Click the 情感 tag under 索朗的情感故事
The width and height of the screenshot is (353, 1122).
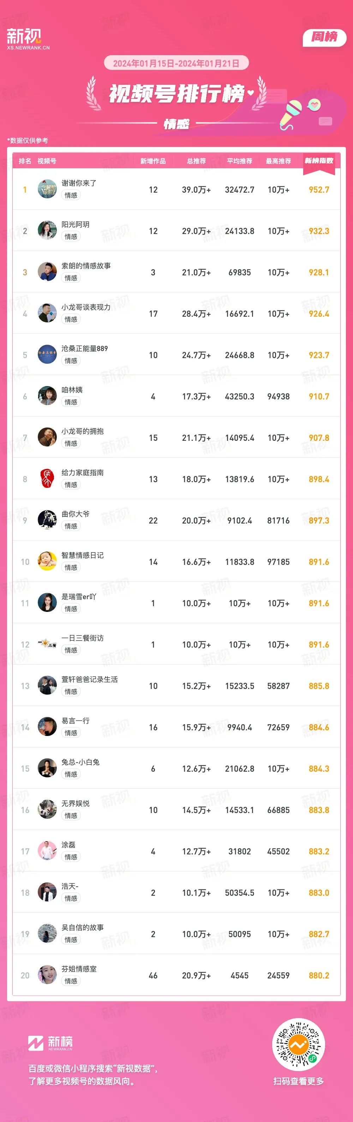pyautogui.click(x=71, y=278)
